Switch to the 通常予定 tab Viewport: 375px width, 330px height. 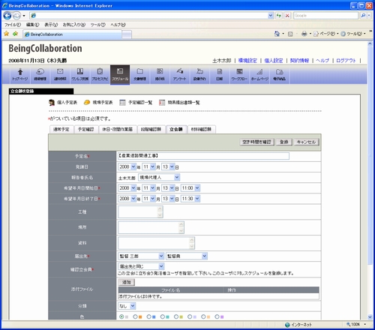pos(61,129)
